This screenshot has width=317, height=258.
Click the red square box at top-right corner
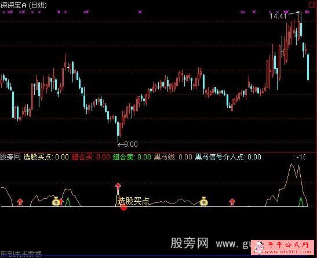click(312, 5)
